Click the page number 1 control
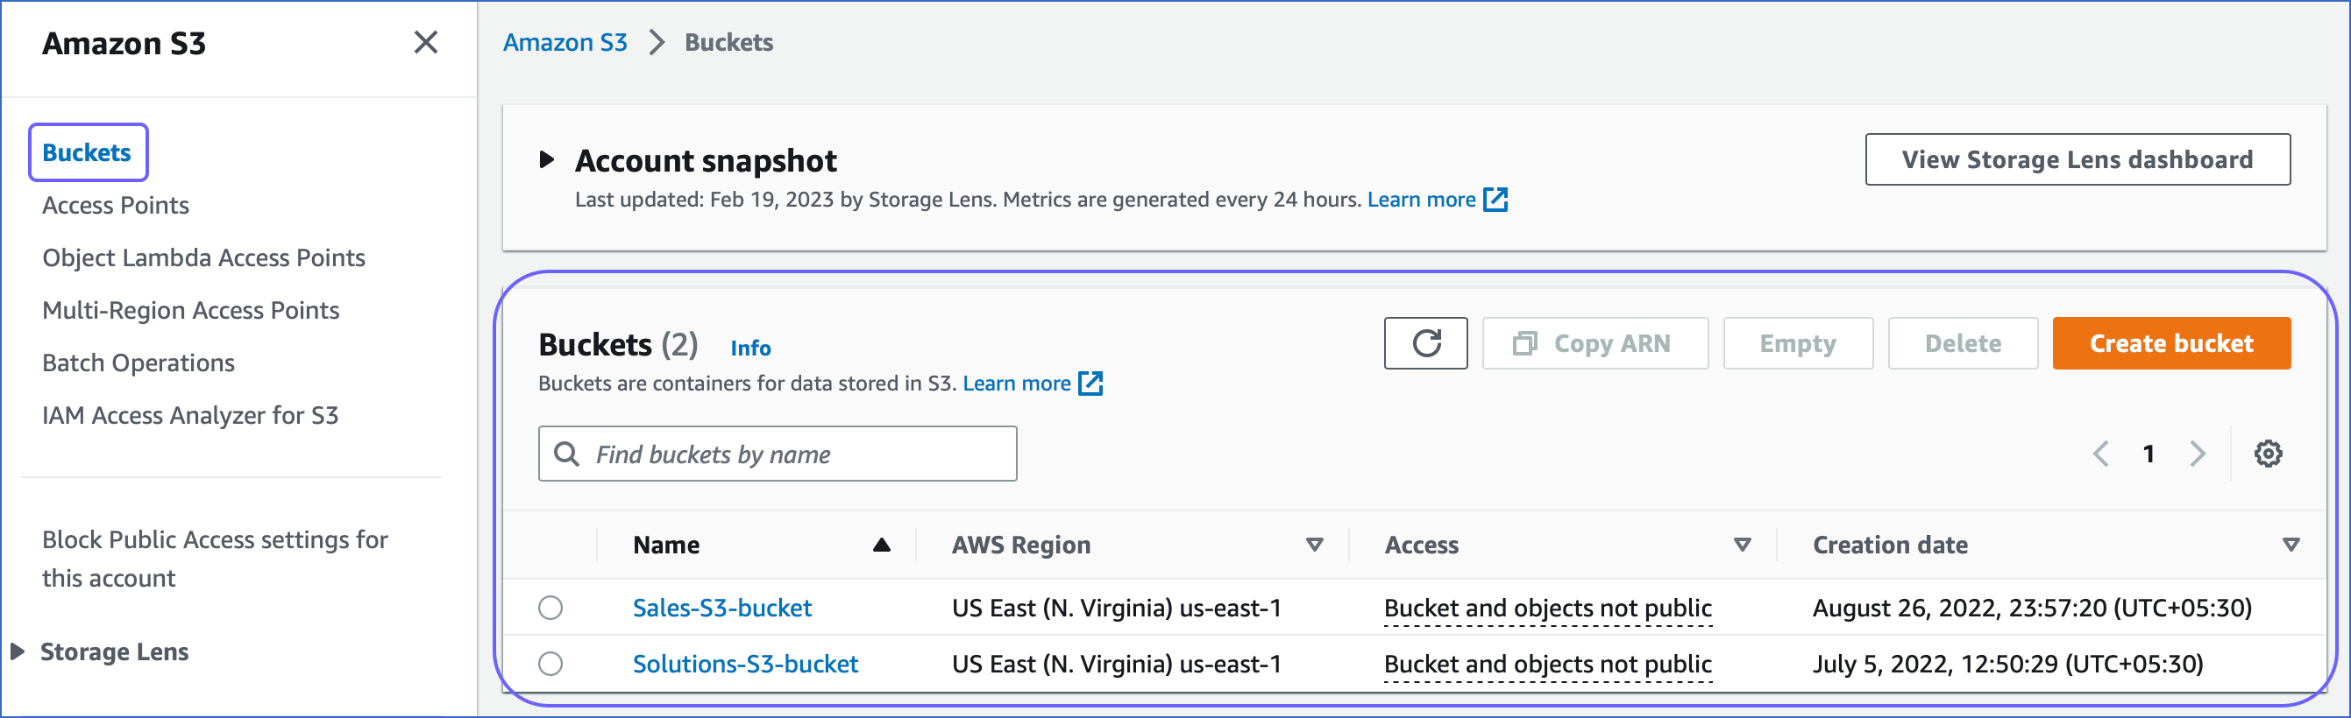Viewport: 2351px width, 718px height. point(2149,453)
